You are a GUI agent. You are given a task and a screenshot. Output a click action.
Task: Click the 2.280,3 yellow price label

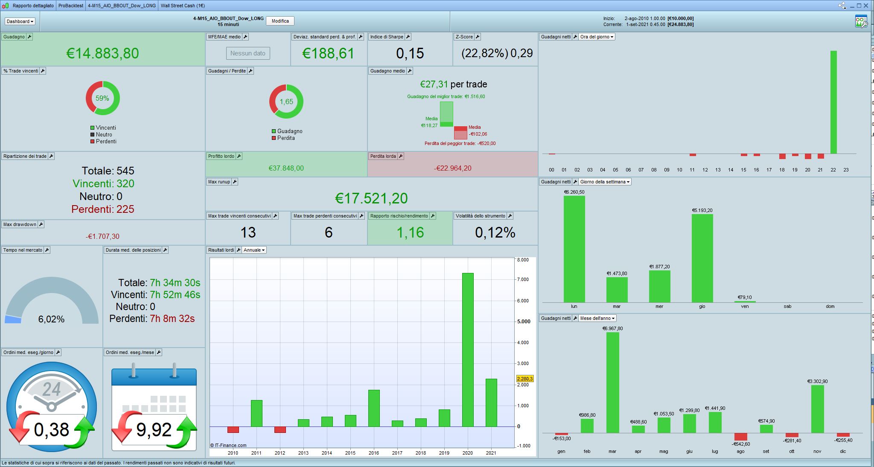point(524,379)
